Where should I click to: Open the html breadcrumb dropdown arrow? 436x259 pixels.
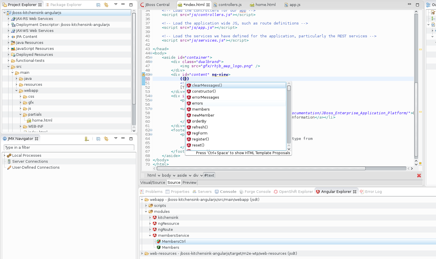point(159,176)
